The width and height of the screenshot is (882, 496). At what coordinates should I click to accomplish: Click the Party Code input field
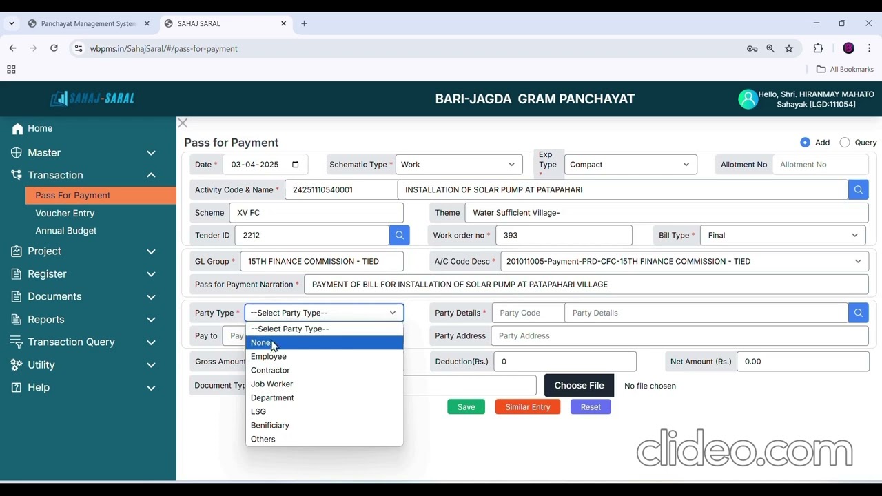(x=528, y=313)
